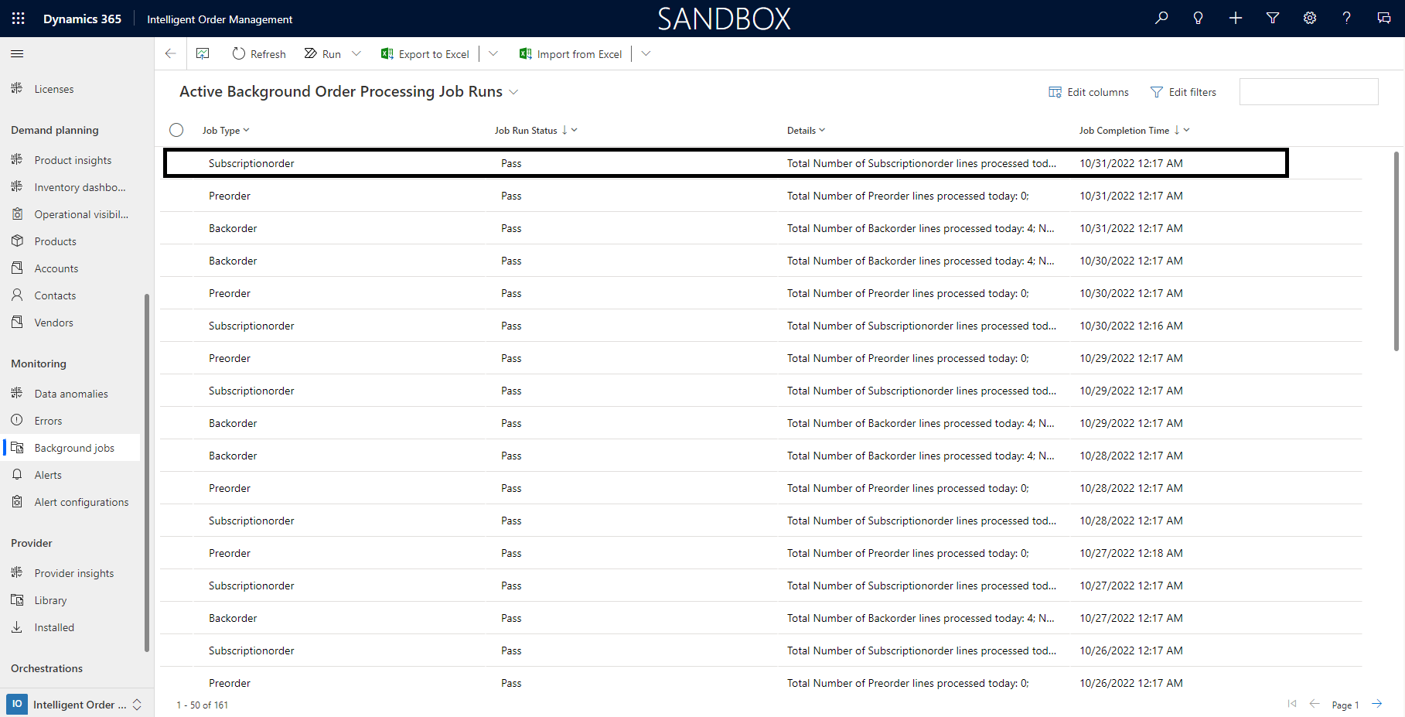
Task: Select Errors under Monitoring
Action: [x=48, y=420]
